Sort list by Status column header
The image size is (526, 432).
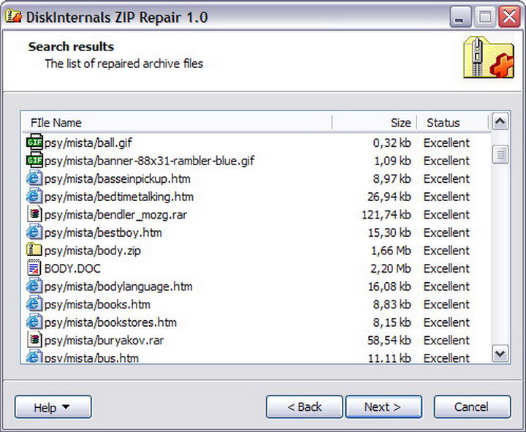pos(452,123)
